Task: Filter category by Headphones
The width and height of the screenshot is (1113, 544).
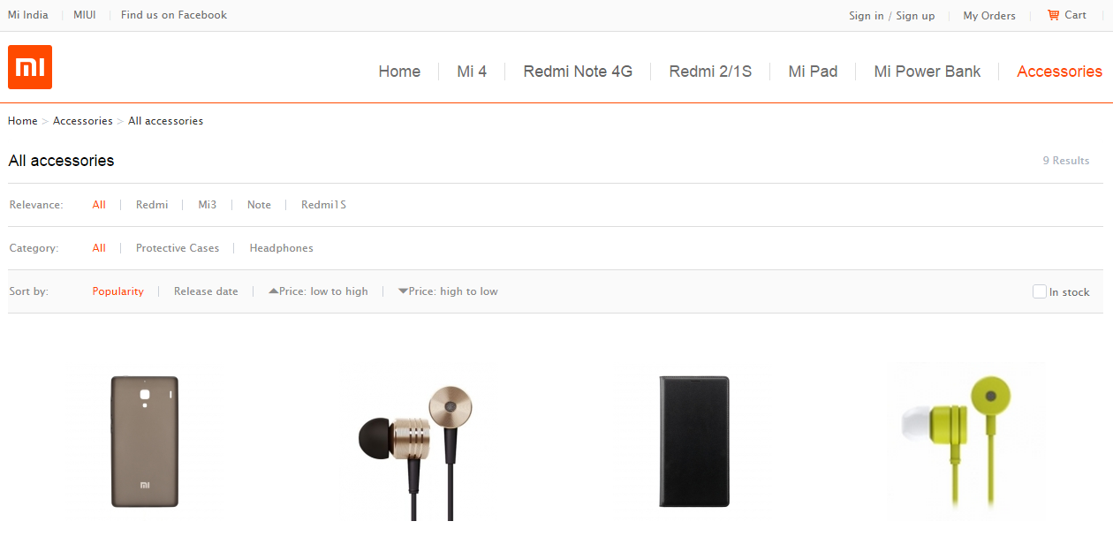Action: point(281,248)
